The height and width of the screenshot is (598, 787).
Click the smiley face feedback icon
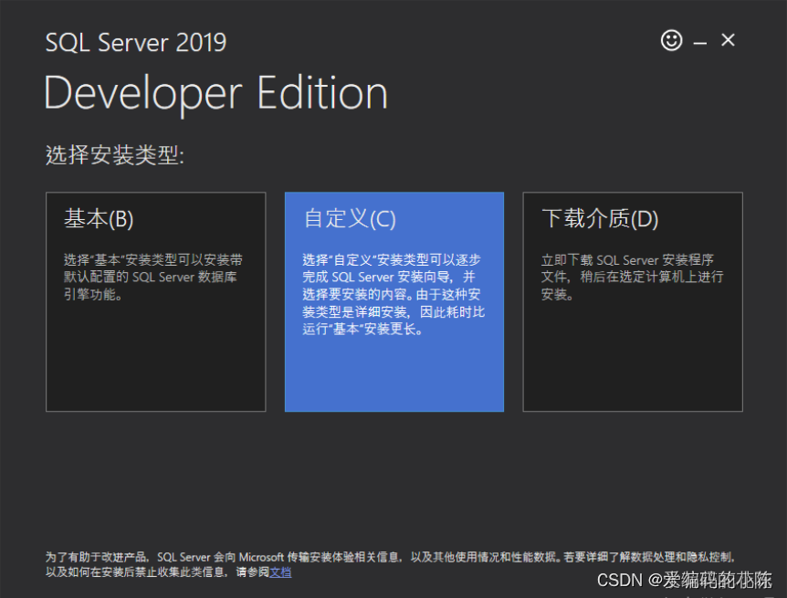point(671,40)
